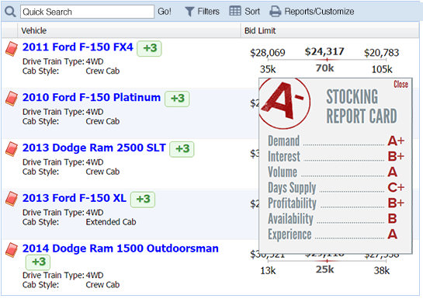Click red book icon beside 2010 Ford F-150 Platinum
This screenshot has width=423, height=299.
tap(12, 99)
